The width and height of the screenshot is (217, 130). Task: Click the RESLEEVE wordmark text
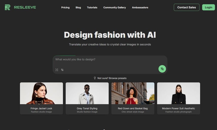click(x=25, y=7)
